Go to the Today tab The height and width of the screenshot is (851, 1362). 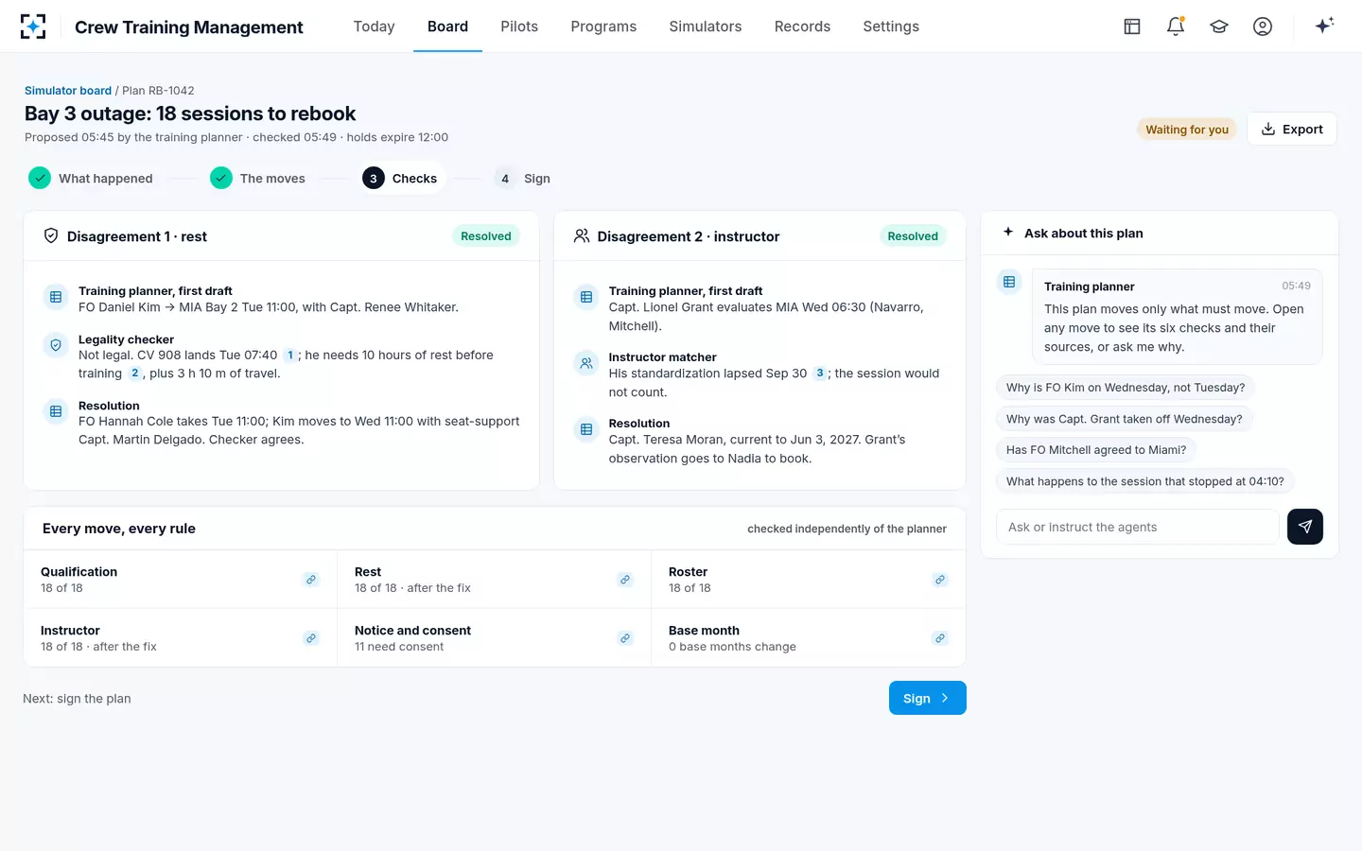374,26
